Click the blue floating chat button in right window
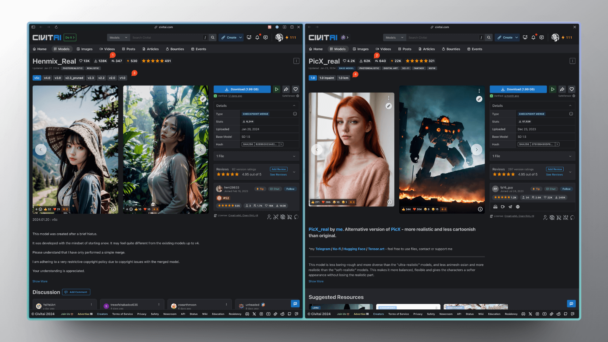Screen dimensions: 608x342 tap(571, 304)
